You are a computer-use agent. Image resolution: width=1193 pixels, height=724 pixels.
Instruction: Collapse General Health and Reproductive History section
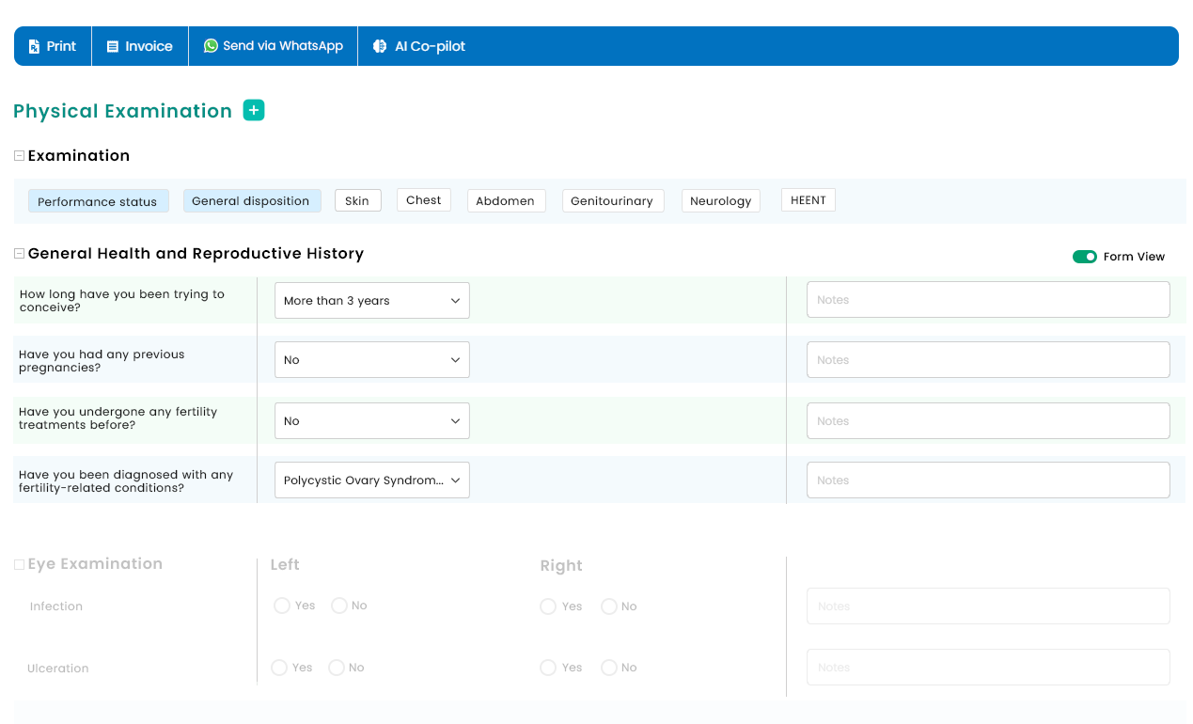click(x=20, y=254)
